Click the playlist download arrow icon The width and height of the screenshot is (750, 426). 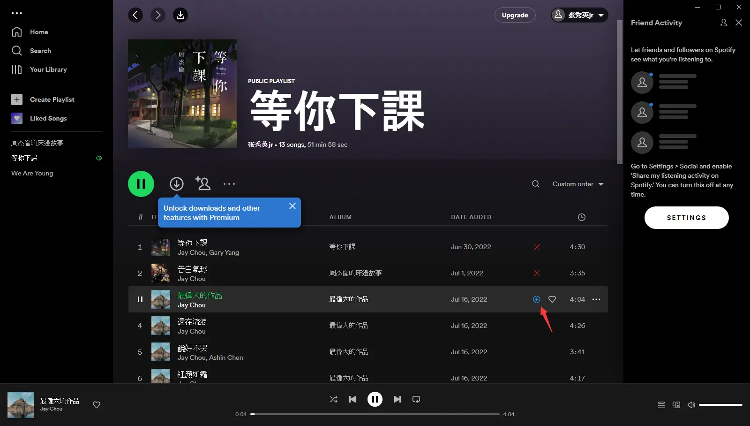pyautogui.click(x=176, y=184)
